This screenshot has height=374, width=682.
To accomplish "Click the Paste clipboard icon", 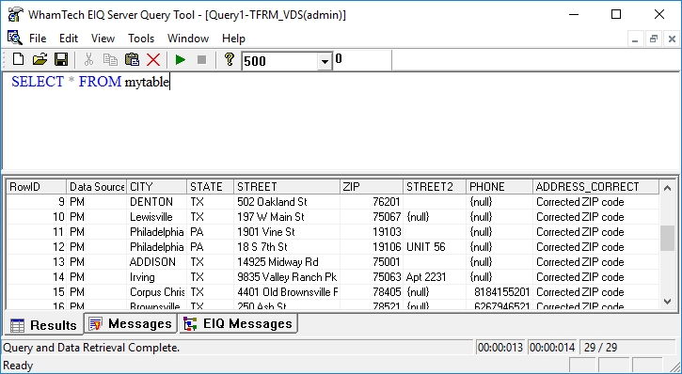I will 132,59.
